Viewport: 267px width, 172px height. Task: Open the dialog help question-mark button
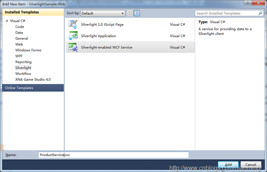click(x=248, y=3)
